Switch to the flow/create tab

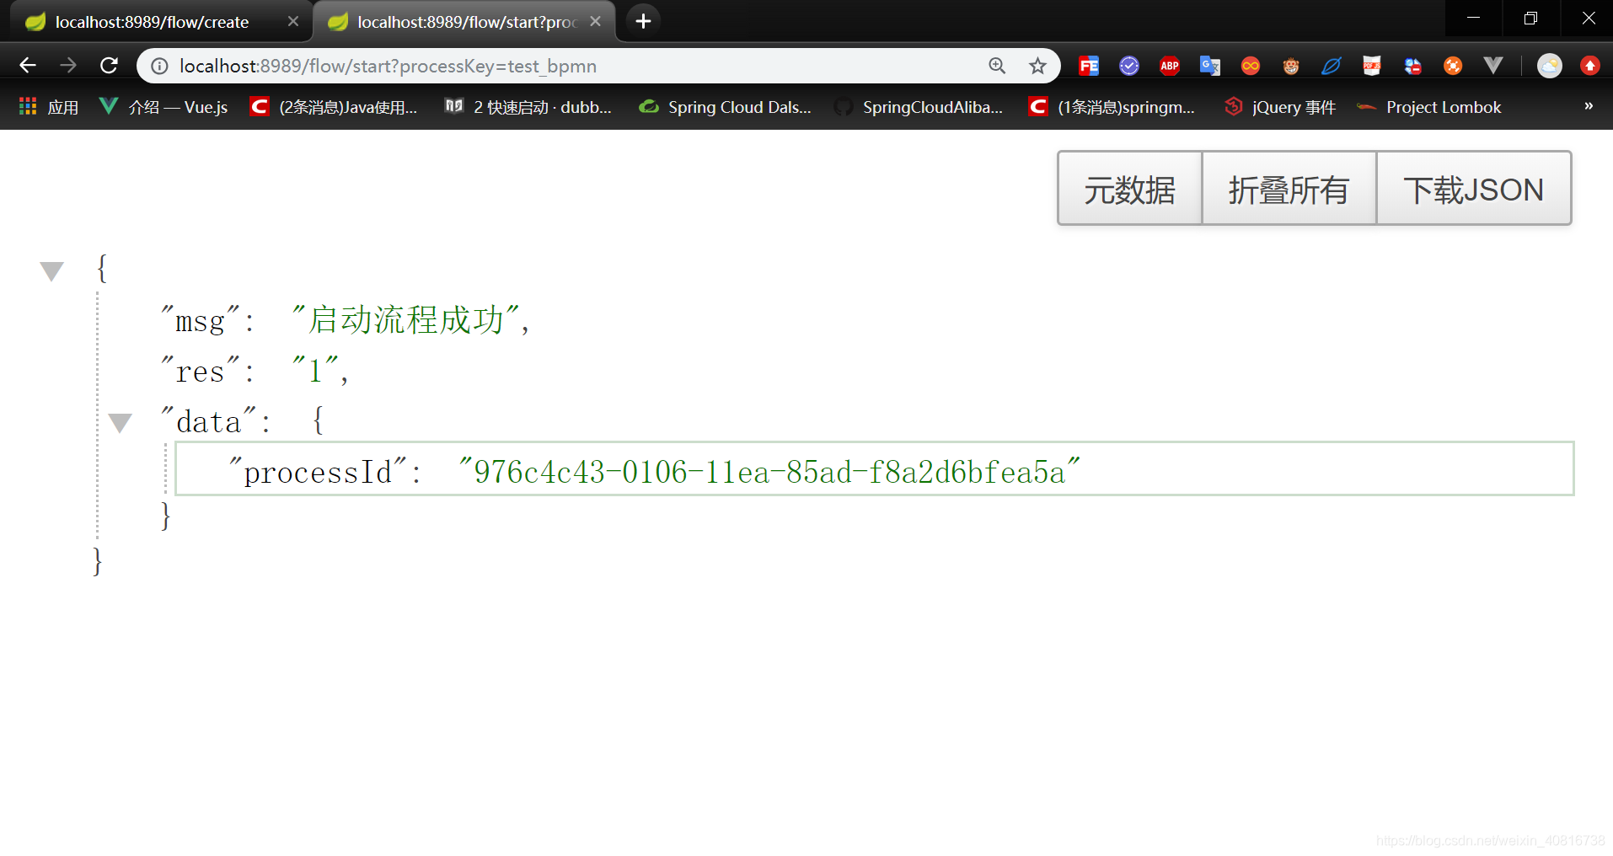(152, 21)
